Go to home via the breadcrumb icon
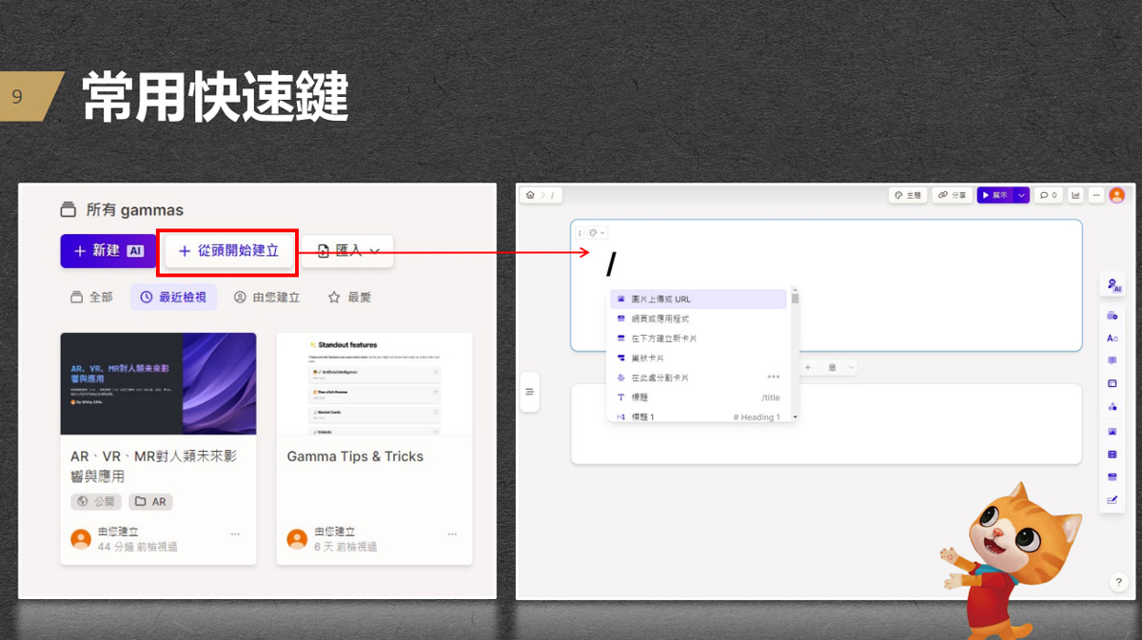Image resolution: width=1142 pixels, height=640 pixels. tap(530, 195)
